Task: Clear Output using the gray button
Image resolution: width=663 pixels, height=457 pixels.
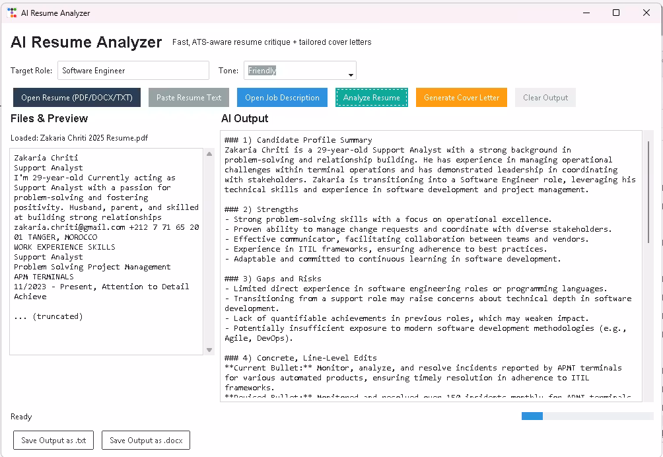Action: 545,98
